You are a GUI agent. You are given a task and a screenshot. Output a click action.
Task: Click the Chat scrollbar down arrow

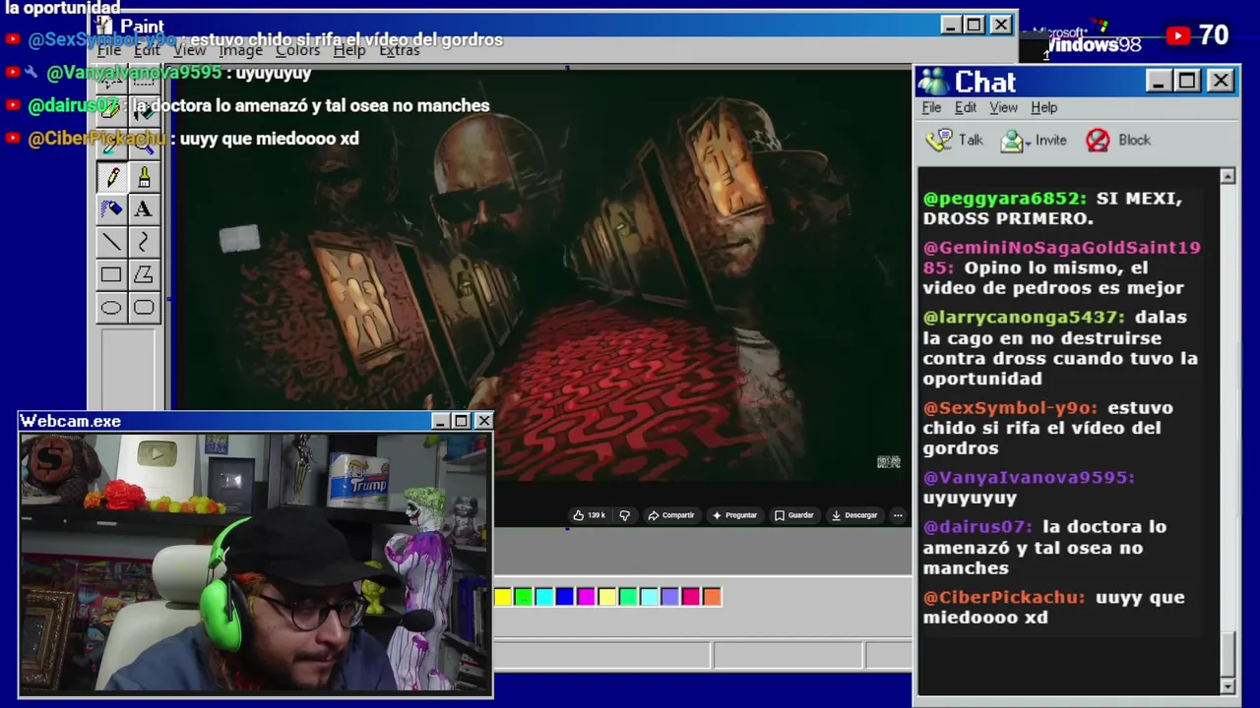[1228, 685]
